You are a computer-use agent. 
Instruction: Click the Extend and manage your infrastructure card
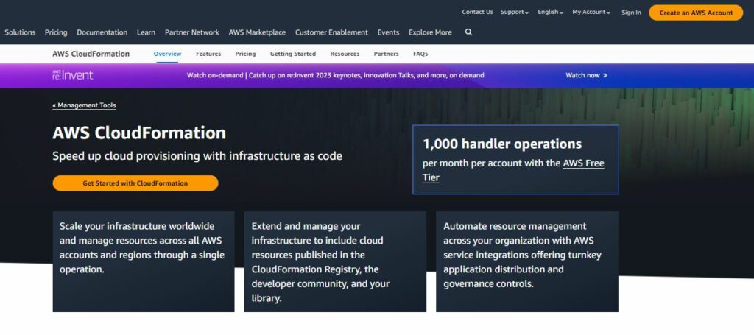click(x=335, y=261)
